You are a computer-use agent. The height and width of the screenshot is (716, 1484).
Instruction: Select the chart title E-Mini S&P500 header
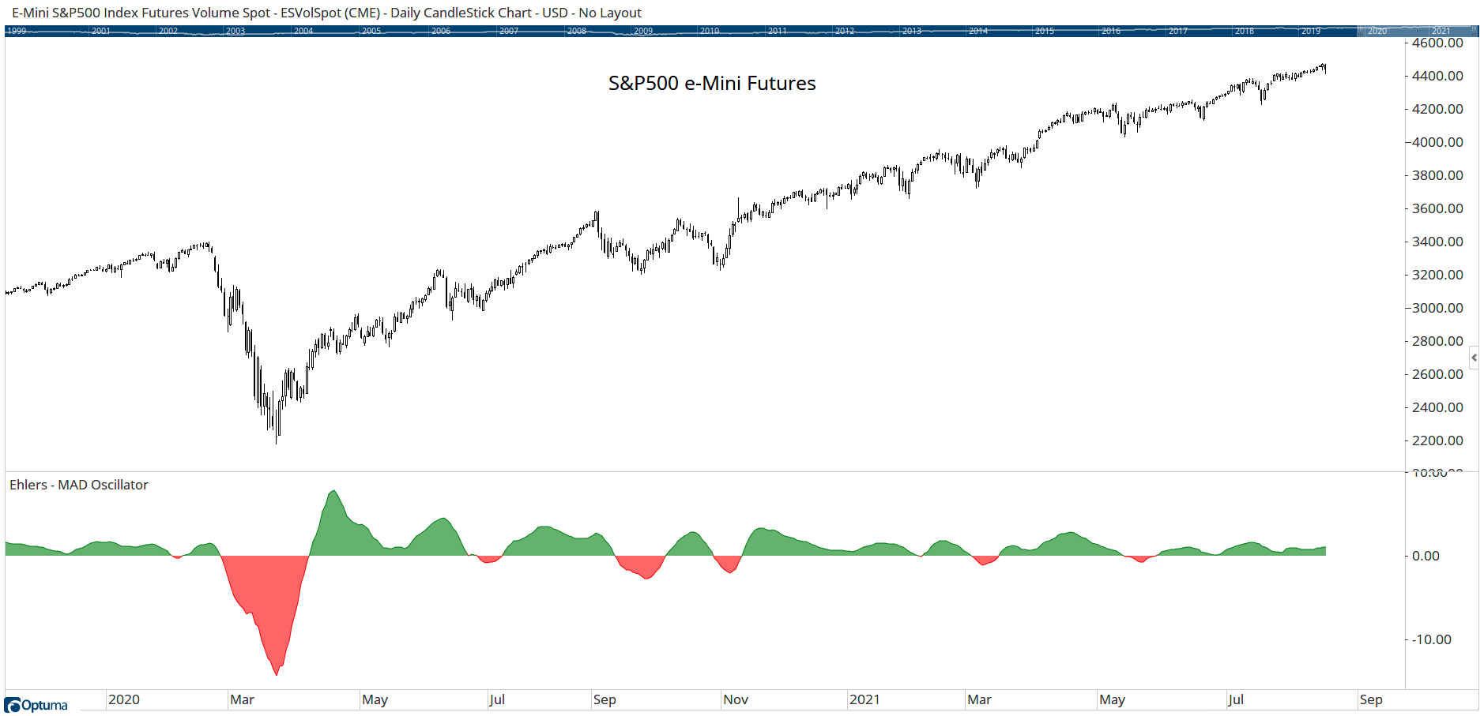point(326,13)
